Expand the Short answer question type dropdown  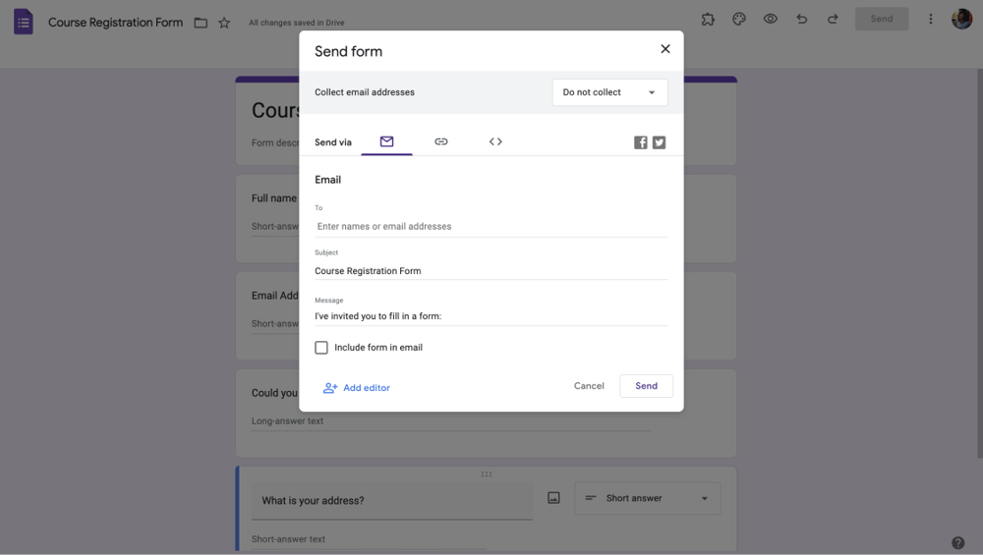647,498
